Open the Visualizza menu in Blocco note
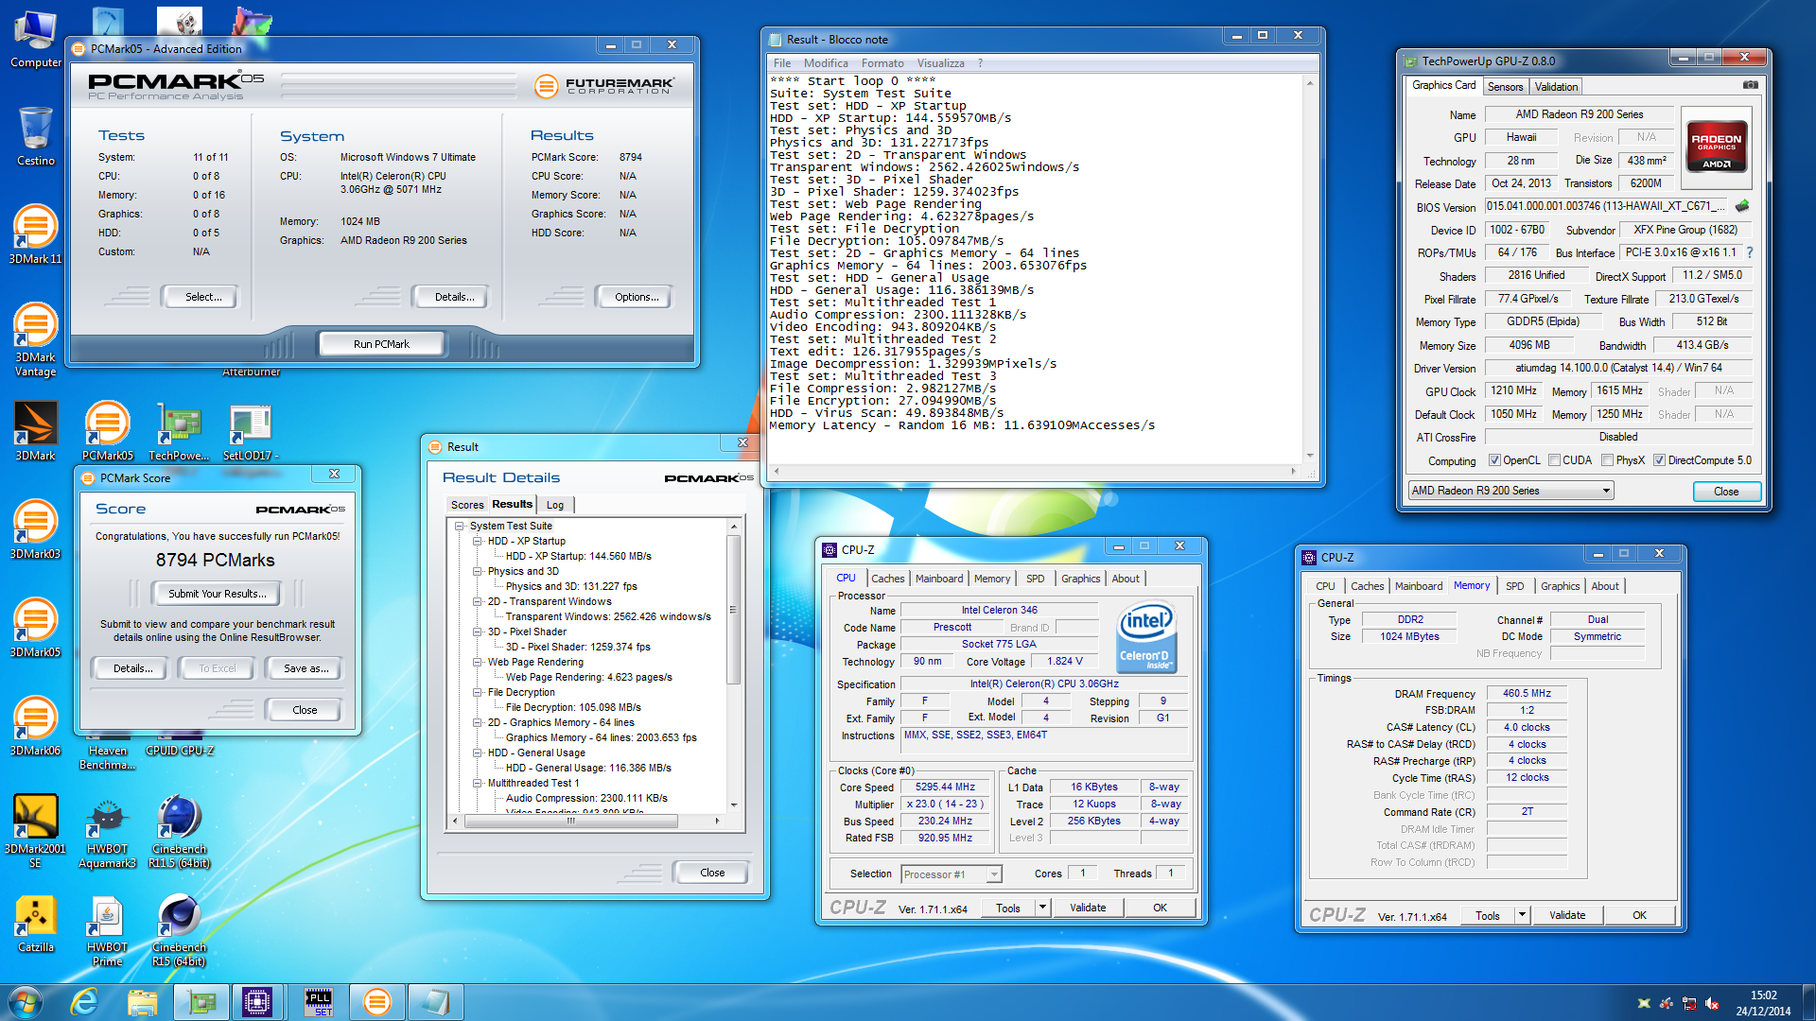Screen dimensions: 1816x1021 pyautogui.click(x=940, y=63)
